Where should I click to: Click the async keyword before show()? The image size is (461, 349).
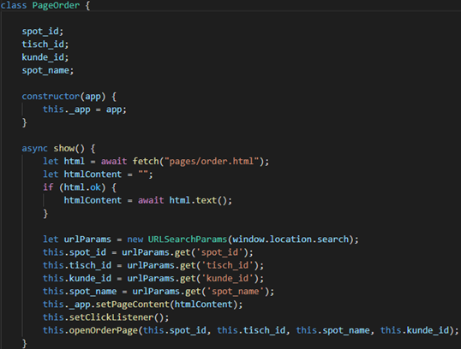34,149
